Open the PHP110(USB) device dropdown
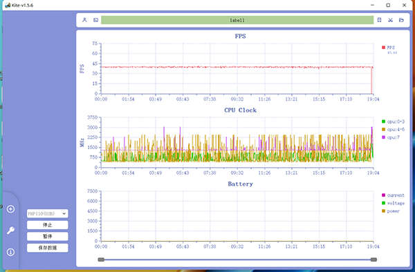Viewport: 415px width, 272px height. click(47, 213)
